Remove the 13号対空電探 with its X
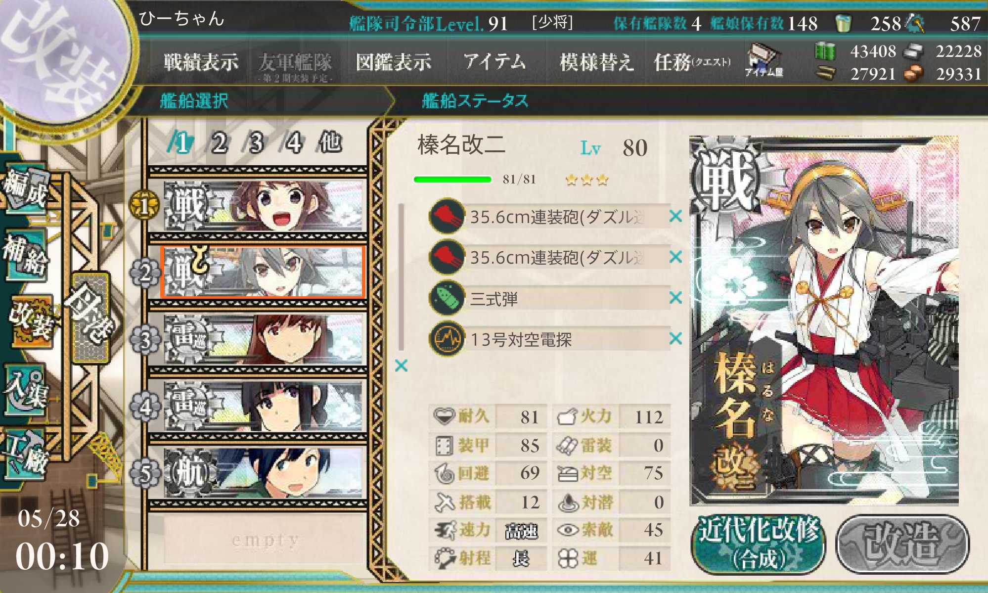Screen dimensions: 988x593 [x=675, y=338]
